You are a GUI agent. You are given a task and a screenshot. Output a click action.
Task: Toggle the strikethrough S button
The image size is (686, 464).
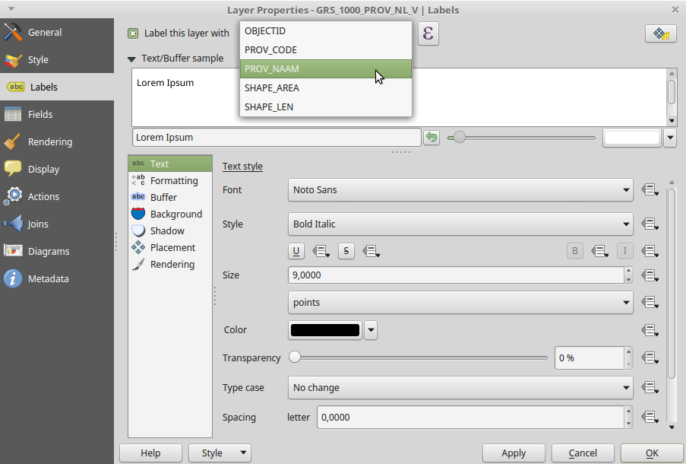pyautogui.click(x=346, y=251)
